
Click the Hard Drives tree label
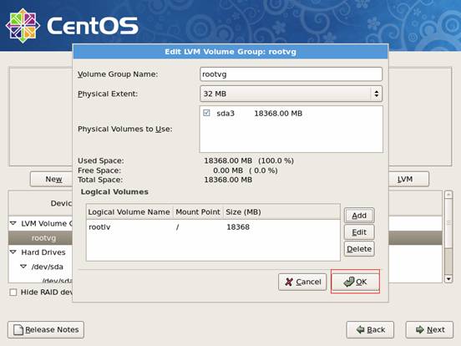click(x=43, y=252)
